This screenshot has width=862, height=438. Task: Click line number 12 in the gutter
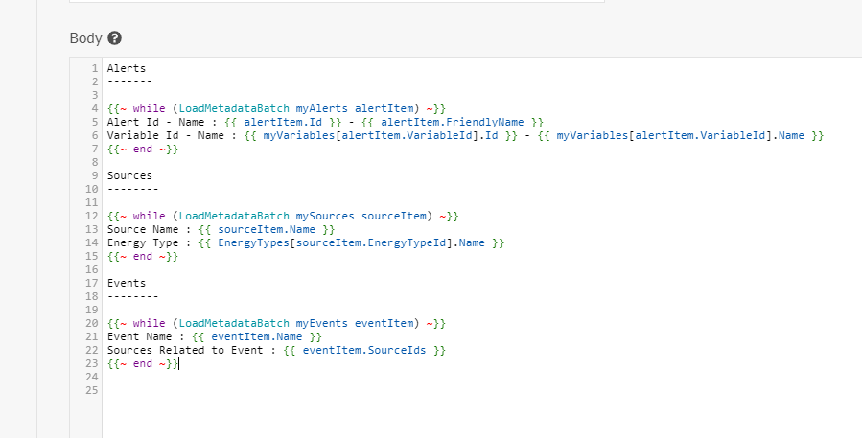pyautogui.click(x=92, y=217)
